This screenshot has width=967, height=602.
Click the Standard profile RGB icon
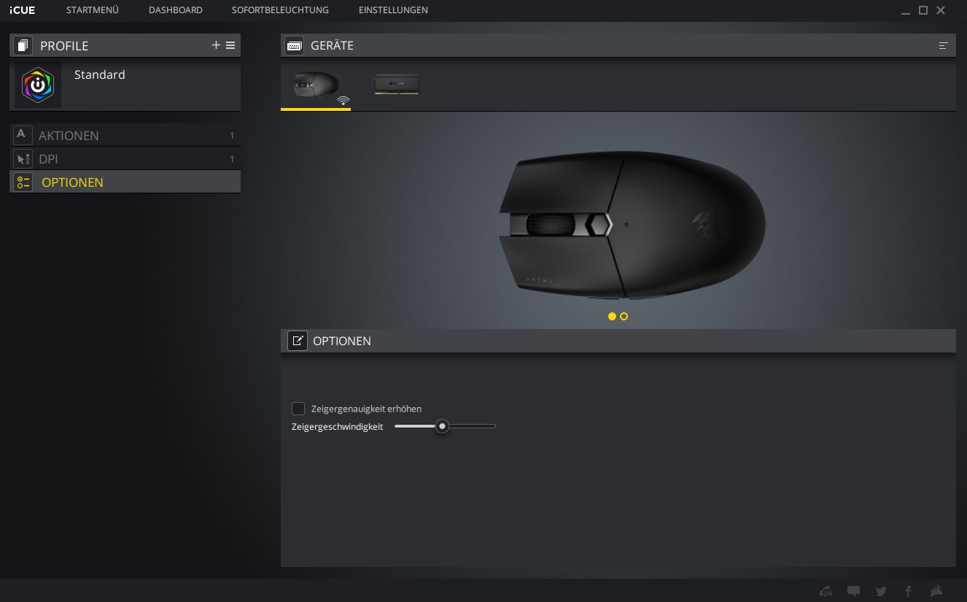[38, 85]
